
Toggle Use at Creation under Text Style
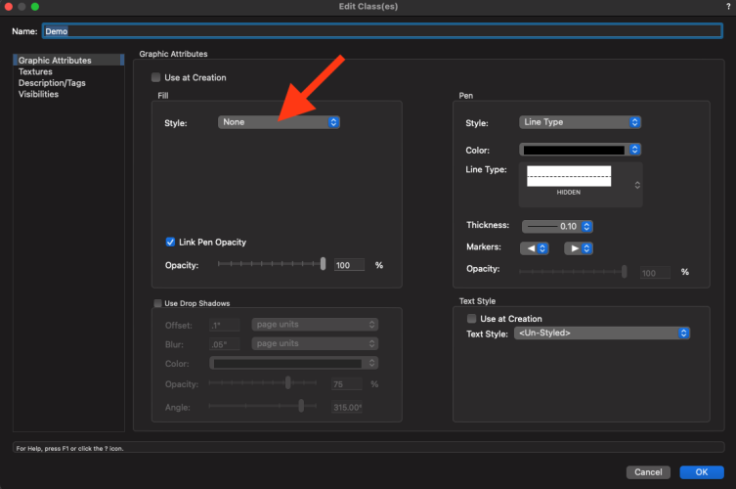coord(471,319)
